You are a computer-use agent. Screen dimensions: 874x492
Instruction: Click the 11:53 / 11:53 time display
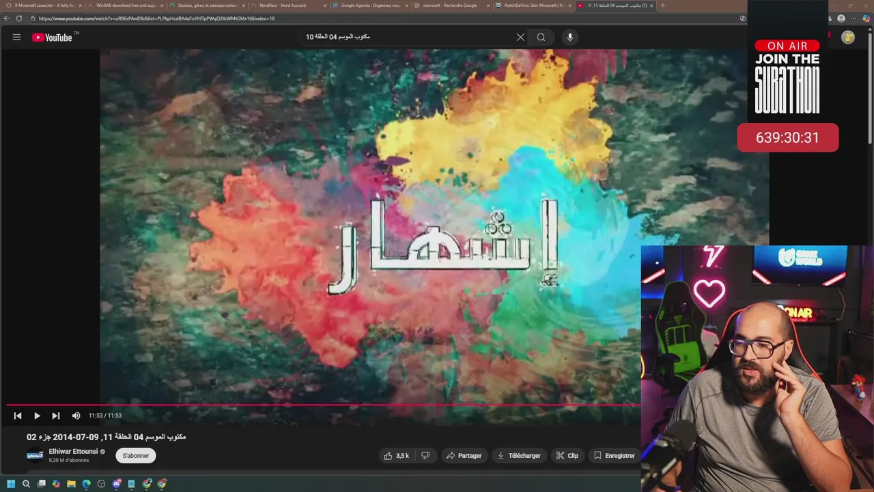pos(105,415)
